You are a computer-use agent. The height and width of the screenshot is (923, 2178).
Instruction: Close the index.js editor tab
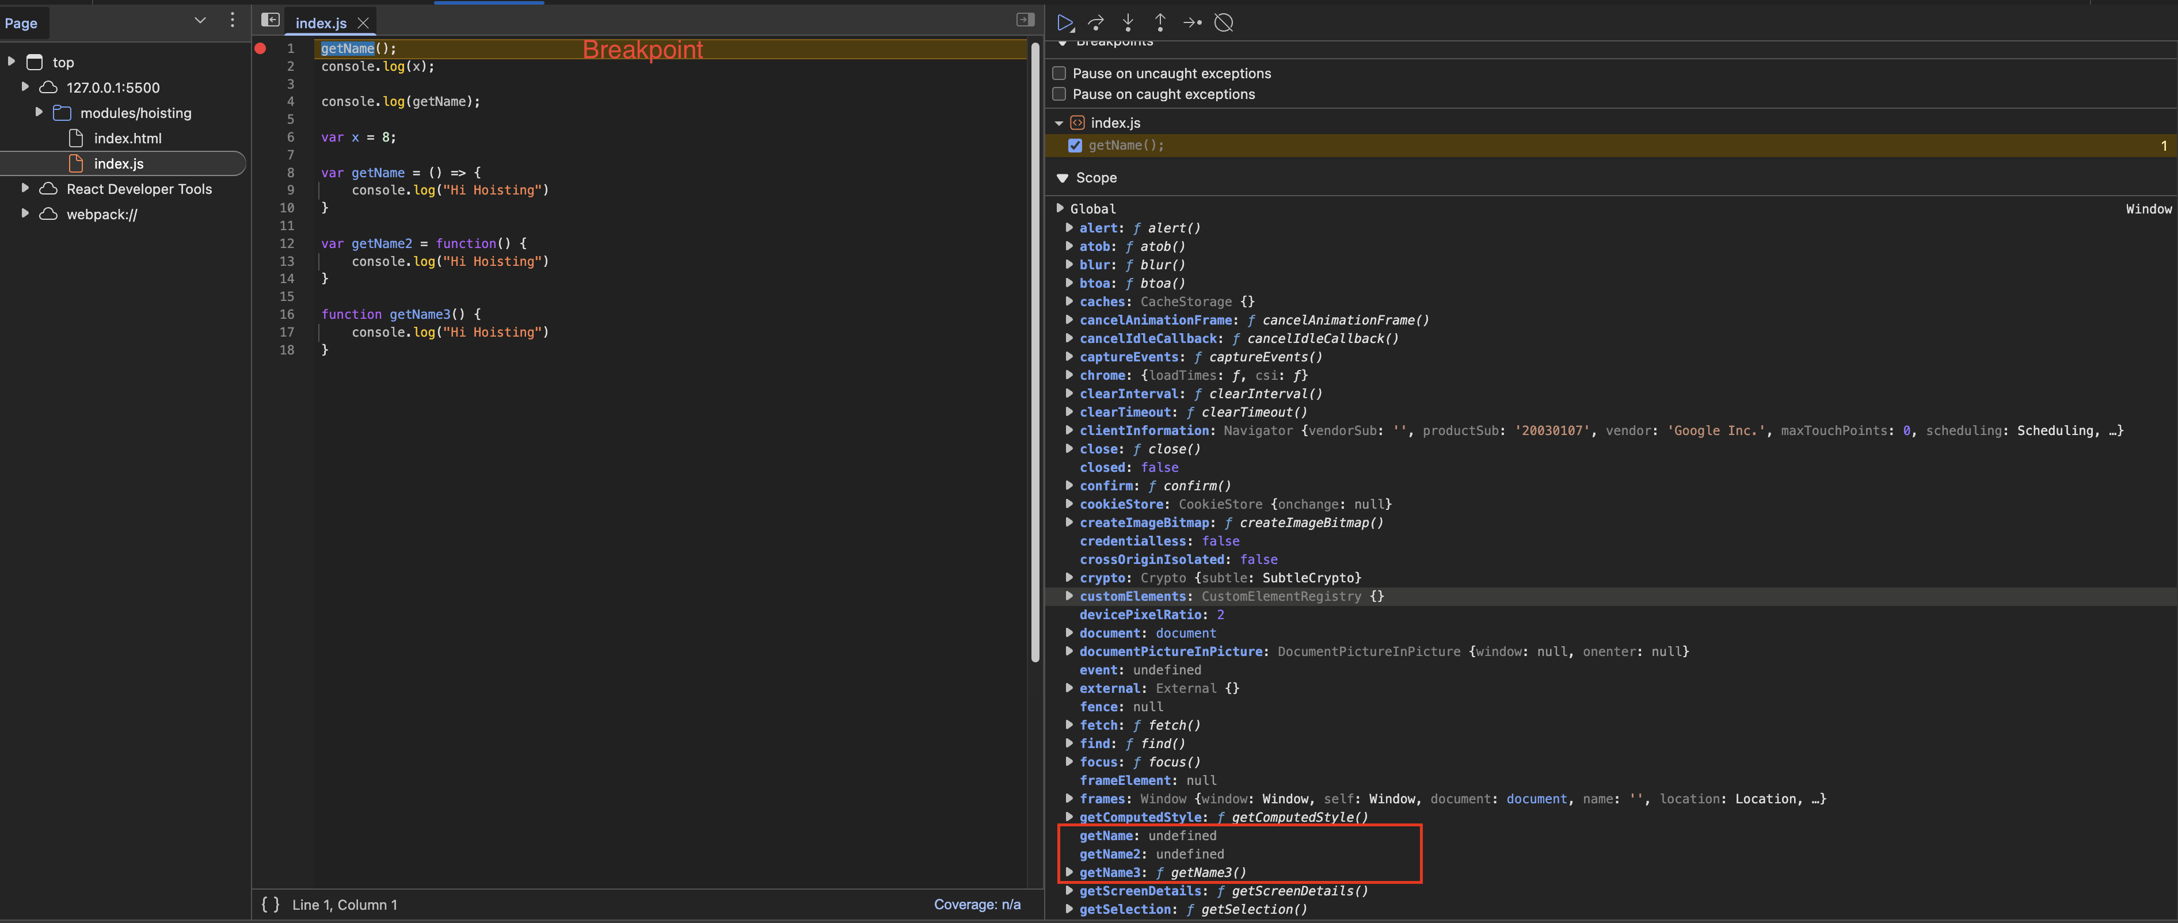(x=364, y=23)
